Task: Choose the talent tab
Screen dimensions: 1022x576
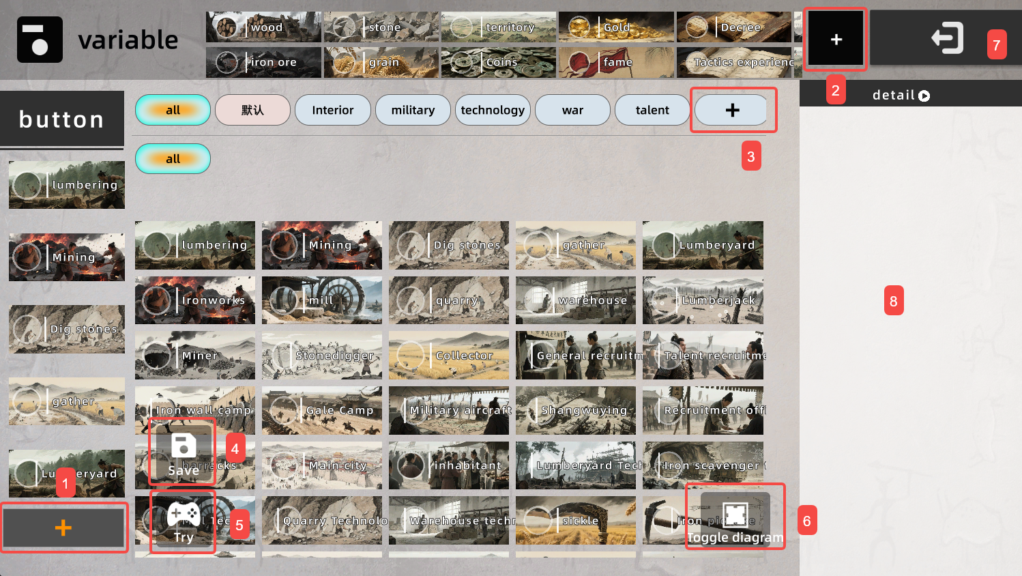Action: [x=652, y=110]
